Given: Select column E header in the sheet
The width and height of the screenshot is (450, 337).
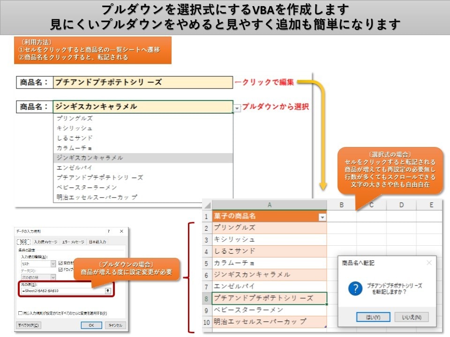Looking at the screenshot, I should pos(429,205).
